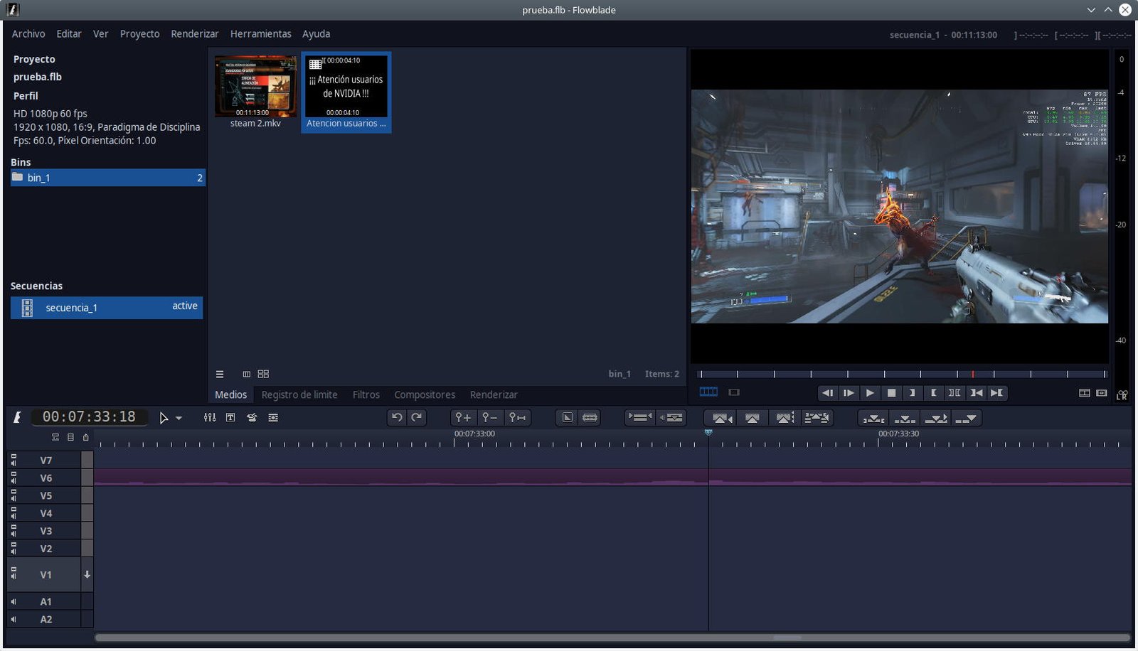
Task: Set the mark in point
Action: click(913, 393)
